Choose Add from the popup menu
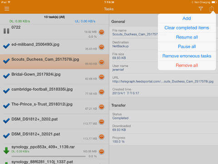Screen dimensions: 218x164 click(x=187, y=18)
